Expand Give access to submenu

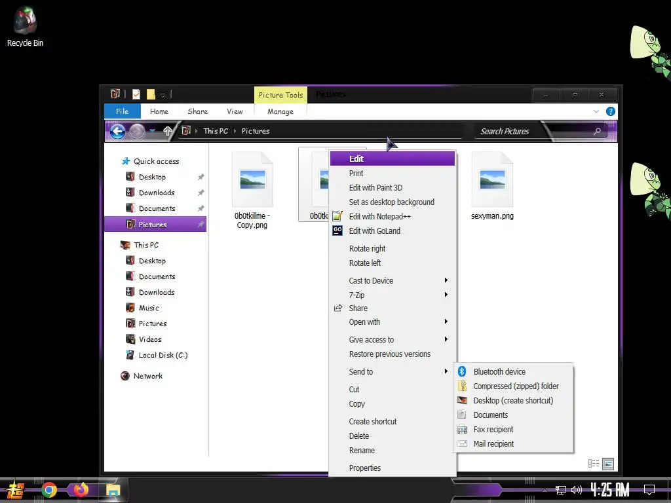[393, 340]
